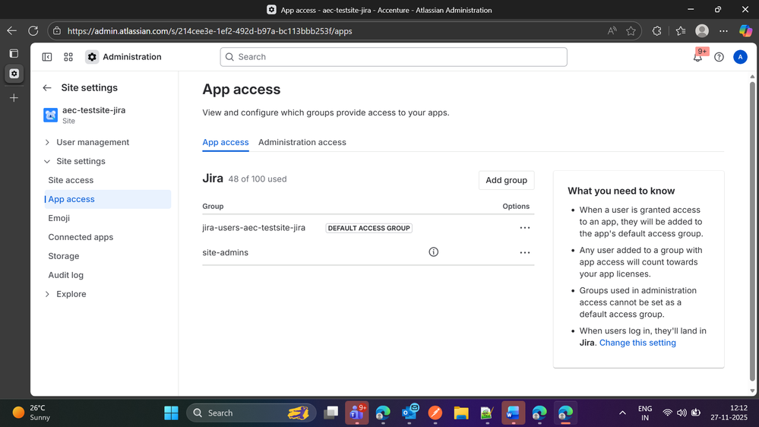Bookmark this page with star icon
This screenshot has width=759, height=427.
tap(631, 31)
